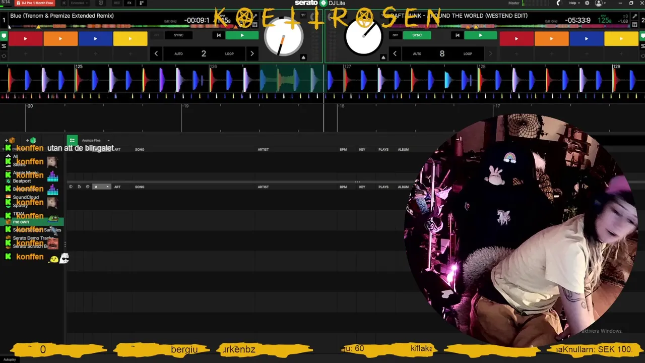Open the user profile icon
Screen dimensions: 645x363
click(x=599, y=3)
